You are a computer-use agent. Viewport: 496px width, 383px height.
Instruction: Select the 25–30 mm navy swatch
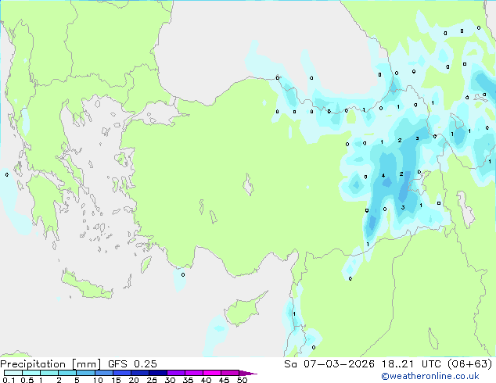[158, 373]
